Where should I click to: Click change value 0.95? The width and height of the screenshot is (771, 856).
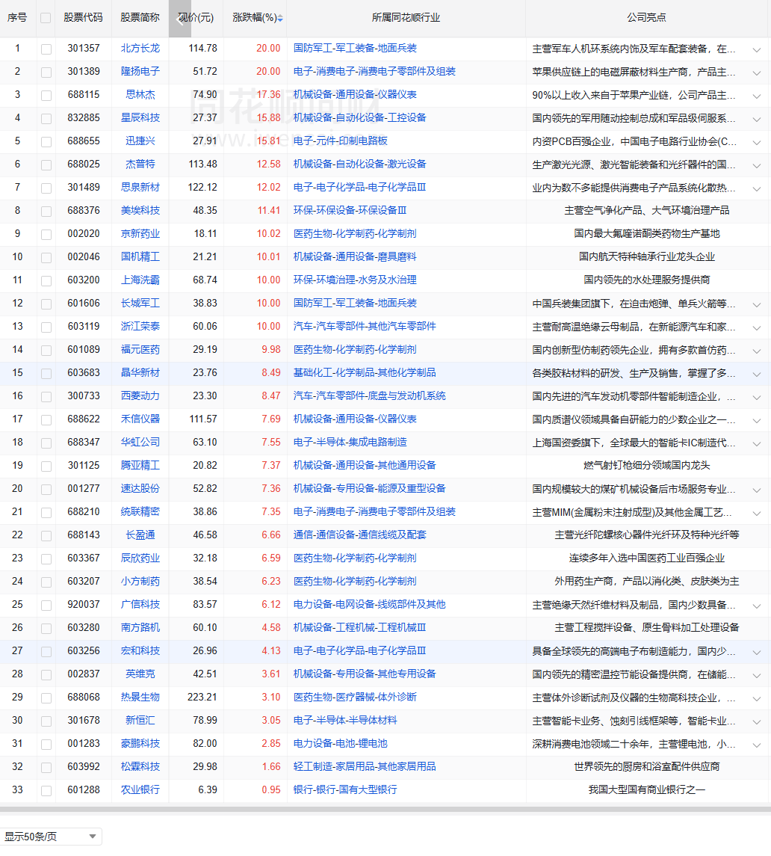tap(271, 790)
